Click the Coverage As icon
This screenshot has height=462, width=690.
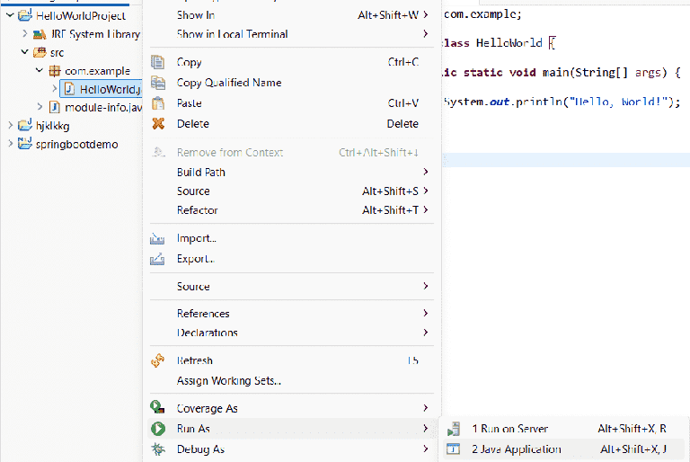coord(157,407)
